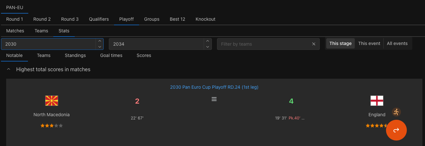Click the orange share arrow floating button

point(396,130)
